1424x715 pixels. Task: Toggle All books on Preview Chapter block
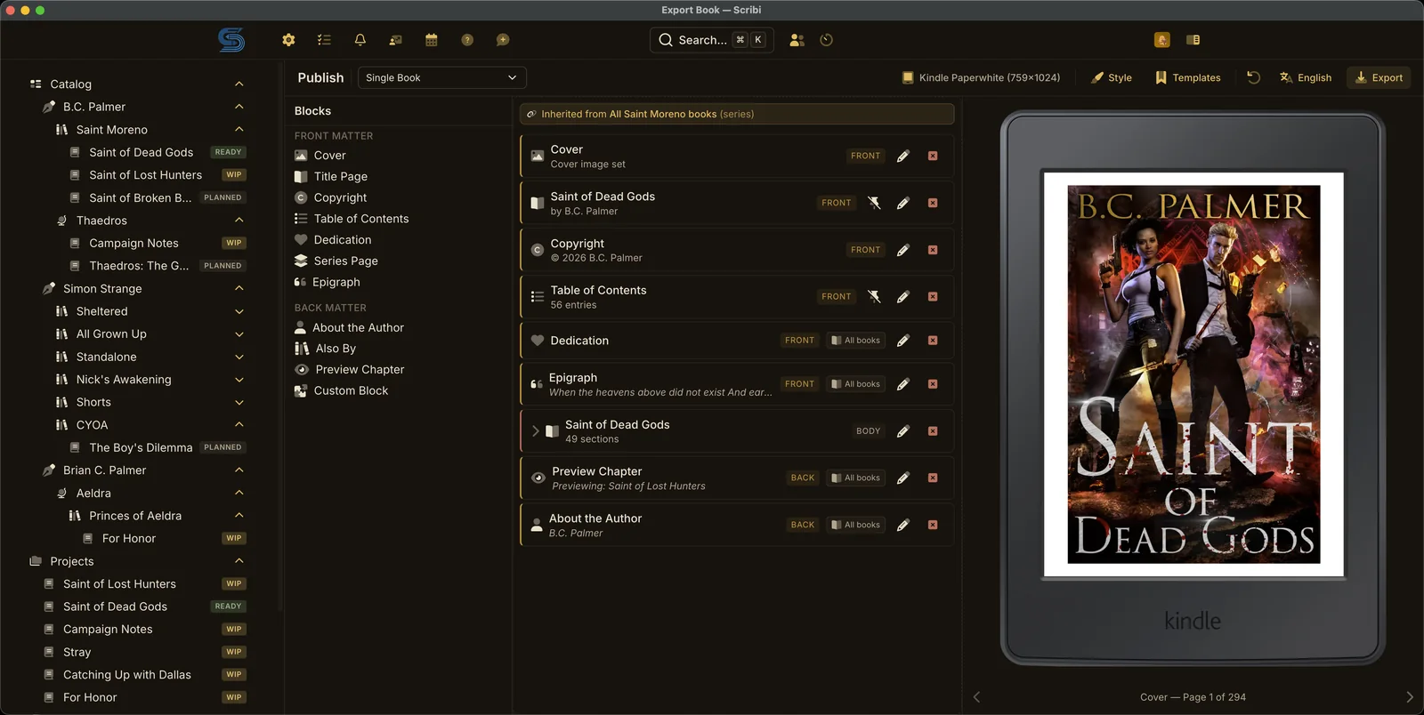click(855, 478)
